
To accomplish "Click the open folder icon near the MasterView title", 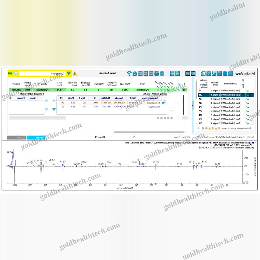I will (225, 74).
